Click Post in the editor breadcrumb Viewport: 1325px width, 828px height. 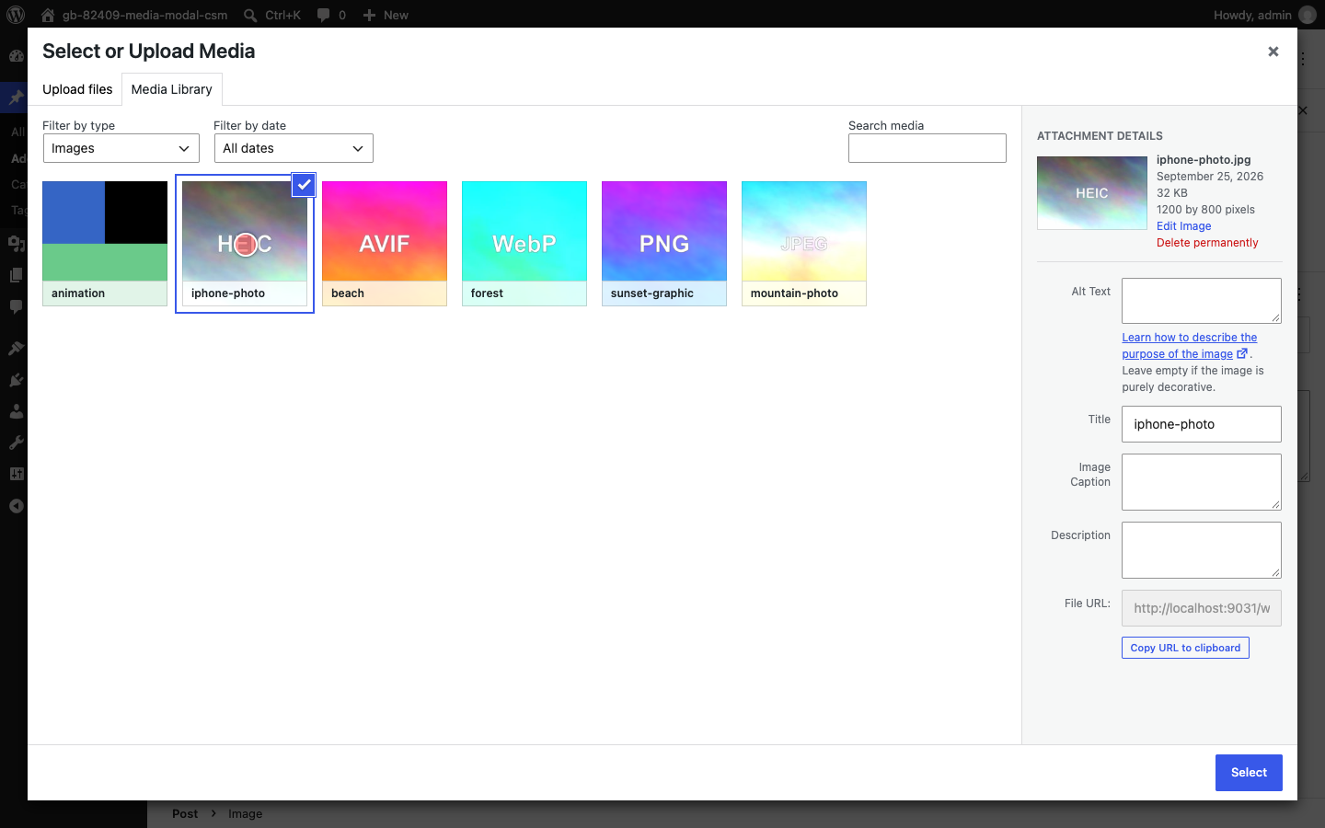(x=185, y=814)
